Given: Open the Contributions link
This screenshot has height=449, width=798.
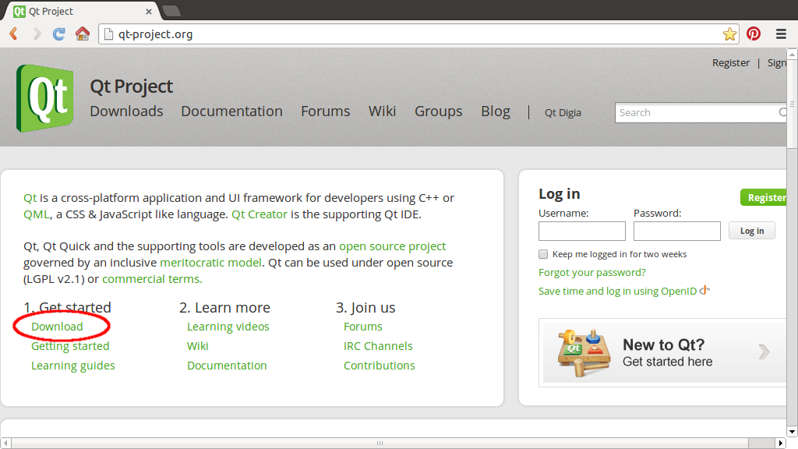Looking at the screenshot, I should [x=380, y=366].
